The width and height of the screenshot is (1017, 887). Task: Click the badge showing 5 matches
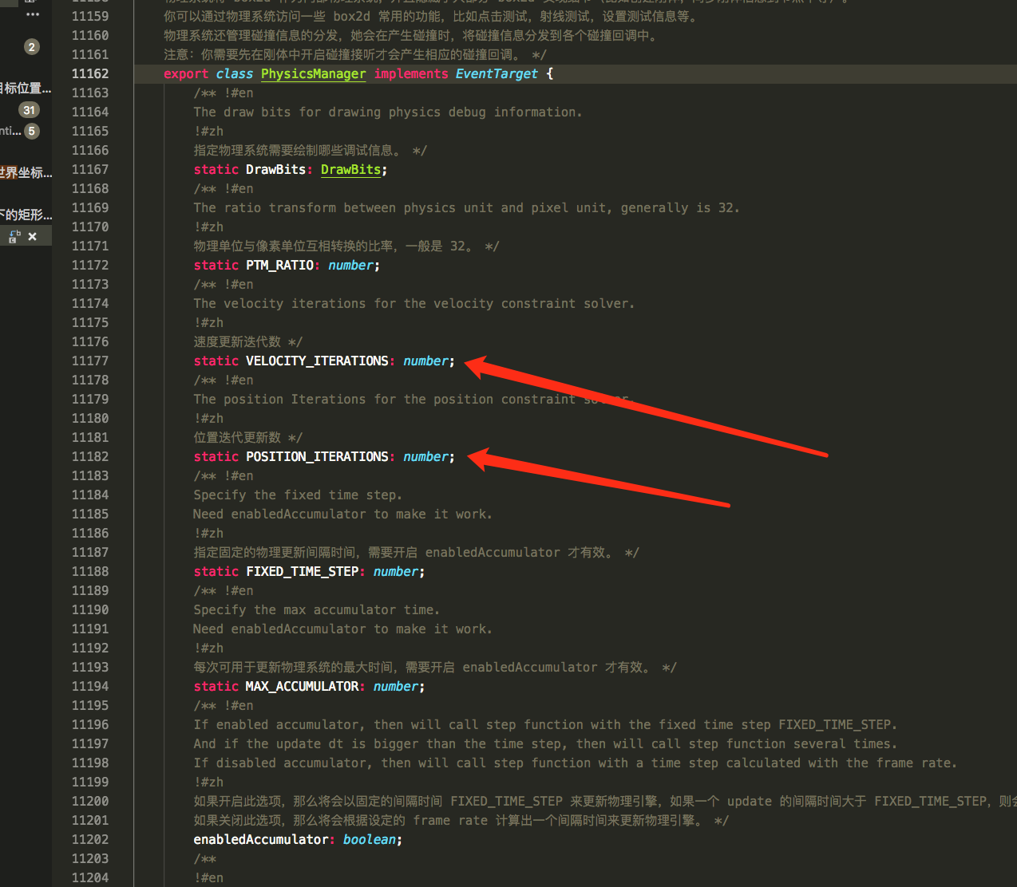(x=32, y=131)
